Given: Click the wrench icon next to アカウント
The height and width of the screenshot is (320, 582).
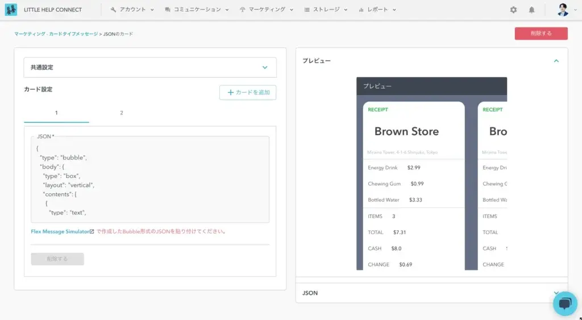Looking at the screenshot, I should click(114, 10).
